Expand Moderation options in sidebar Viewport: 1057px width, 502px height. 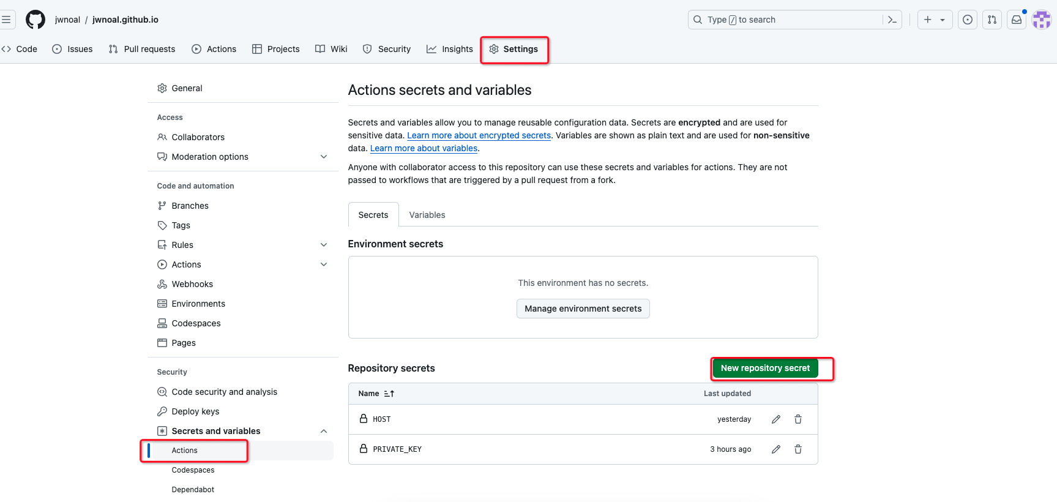click(324, 157)
